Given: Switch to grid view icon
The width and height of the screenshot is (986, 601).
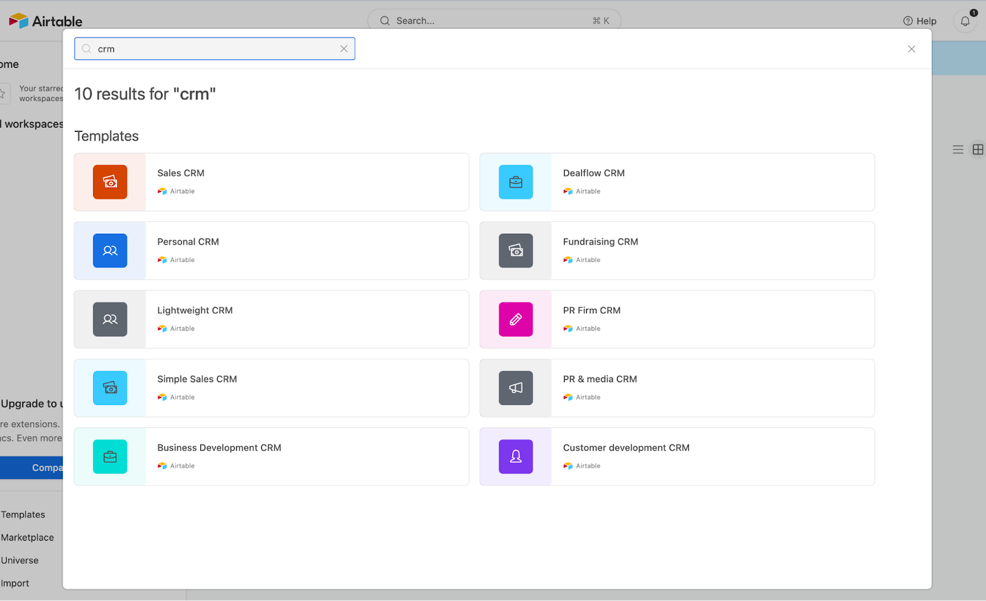Looking at the screenshot, I should 978,149.
